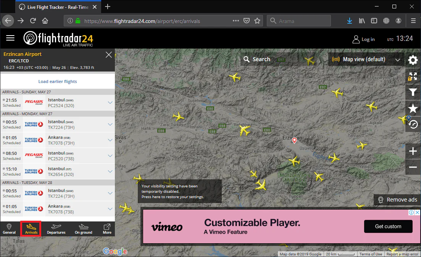The image size is (421, 257).
Task: Close the Erzincan Airport panel
Action: 109,55
